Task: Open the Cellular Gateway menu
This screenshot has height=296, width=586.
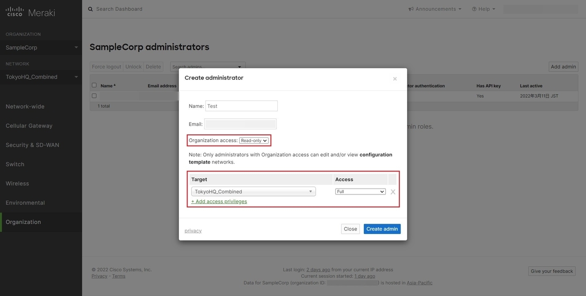Action: click(29, 126)
